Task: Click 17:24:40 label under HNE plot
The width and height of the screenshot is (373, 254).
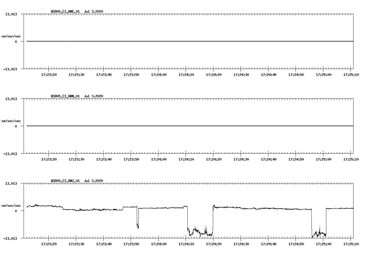Action: coord(269,75)
